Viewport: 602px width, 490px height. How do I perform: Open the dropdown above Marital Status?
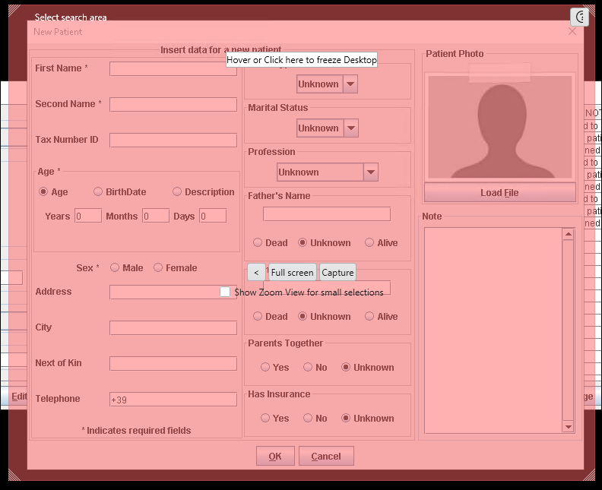(x=350, y=84)
